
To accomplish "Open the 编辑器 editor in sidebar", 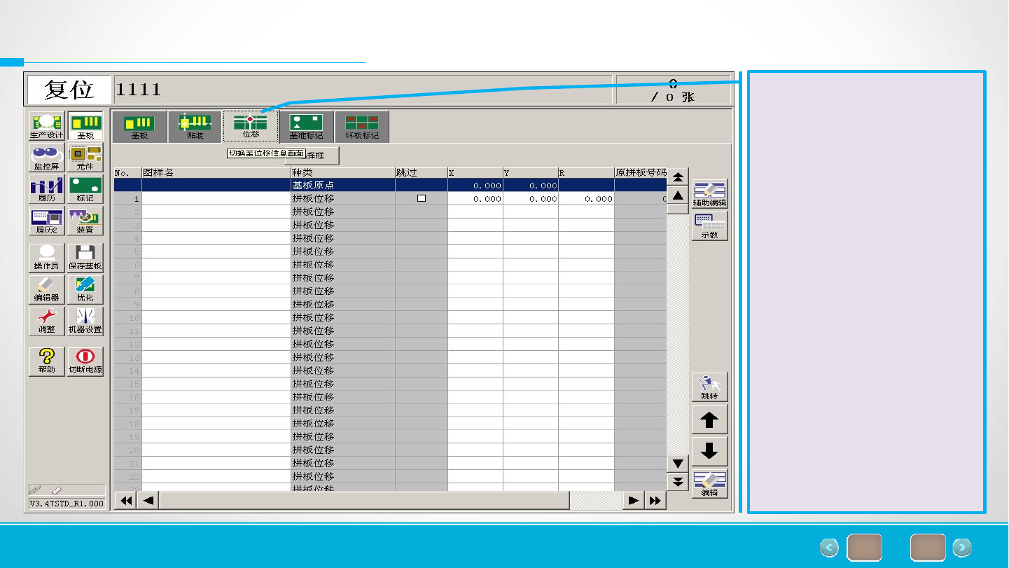I will [x=47, y=289].
